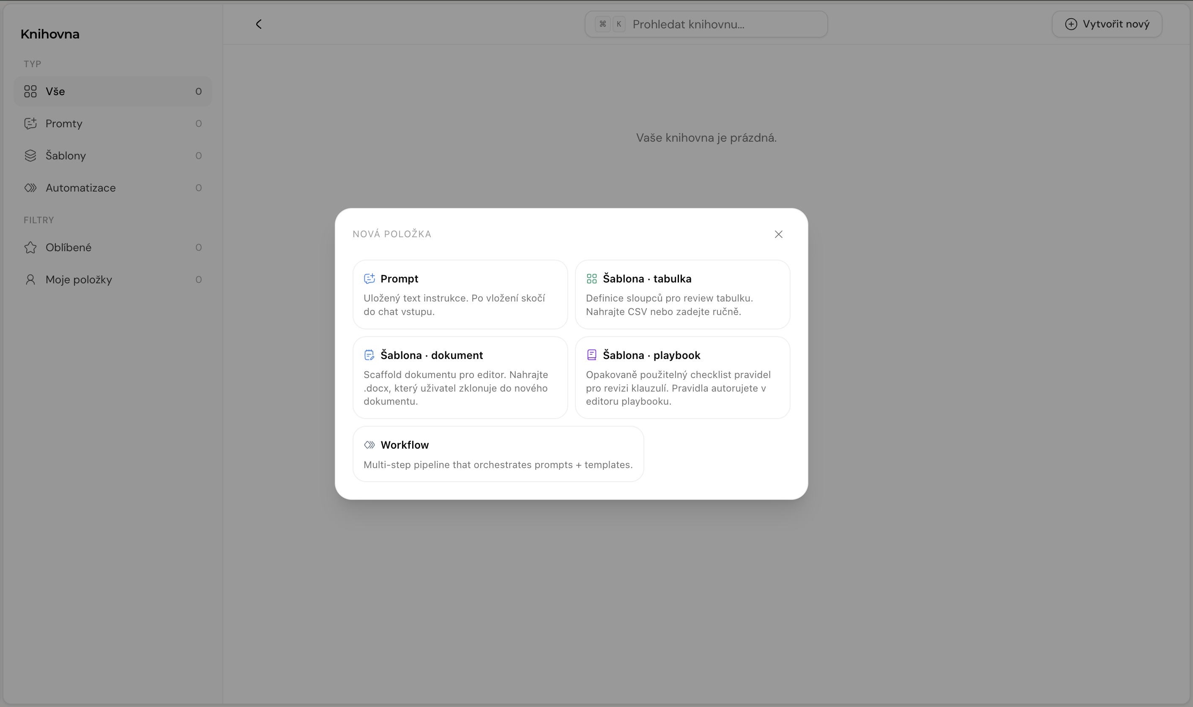Click the Vše count of 0
Screen dimensions: 1193x707
point(199,91)
